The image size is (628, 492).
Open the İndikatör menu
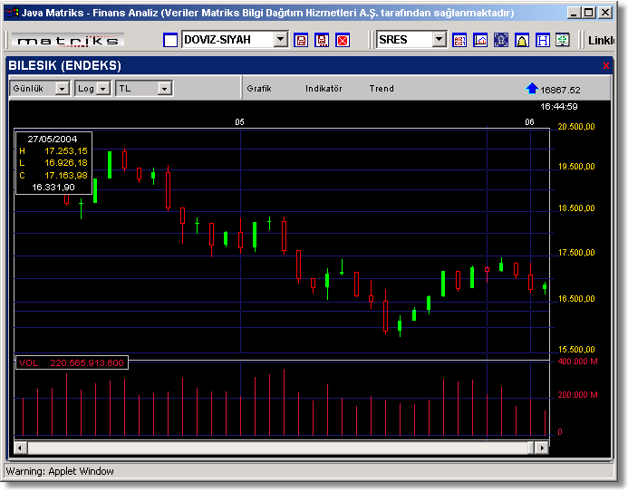click(324, 89)
